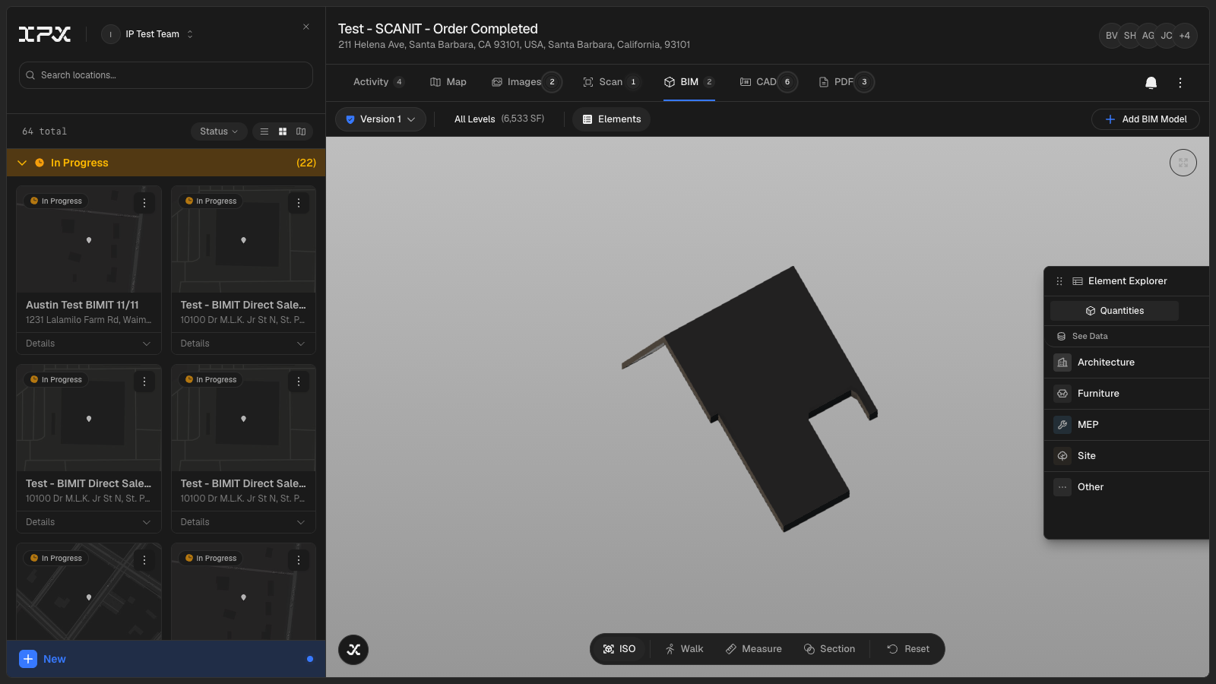
Task: Open the IP Test Team switcher
Action: click(x=149, y=34)
